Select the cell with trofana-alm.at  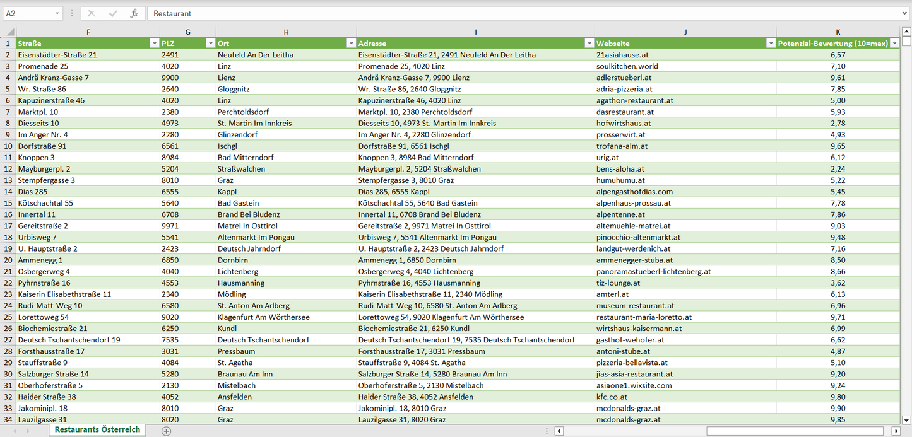(x=685, y=146)
